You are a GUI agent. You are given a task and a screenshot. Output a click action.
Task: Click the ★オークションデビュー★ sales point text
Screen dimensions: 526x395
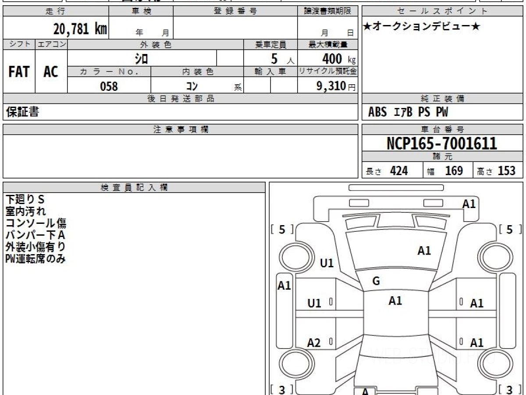tap(422, 27)
